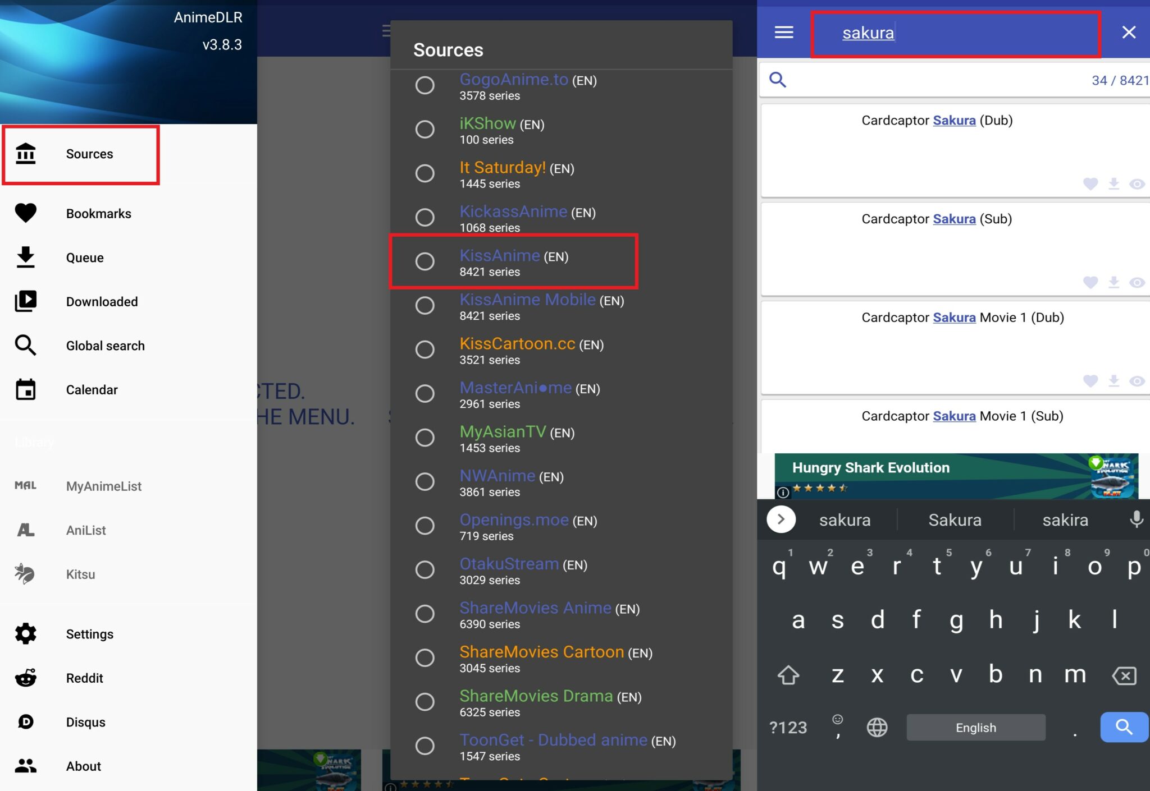Select the GogoAnime.to source radio button
1150x791 pixels.
425,85
